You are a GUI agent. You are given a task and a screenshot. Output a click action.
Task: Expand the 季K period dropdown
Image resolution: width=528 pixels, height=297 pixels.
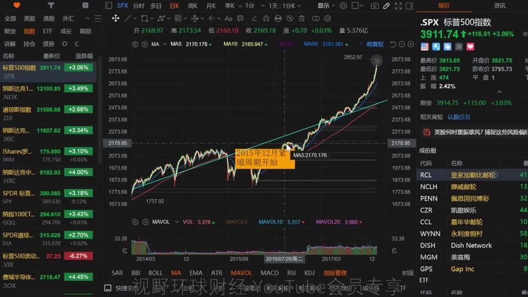tap(240, 6)
